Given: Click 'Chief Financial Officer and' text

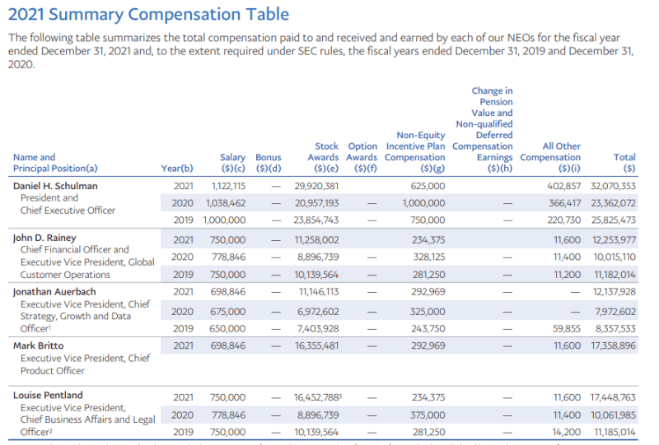Looking at the screenshot, I should click(74, 249).
